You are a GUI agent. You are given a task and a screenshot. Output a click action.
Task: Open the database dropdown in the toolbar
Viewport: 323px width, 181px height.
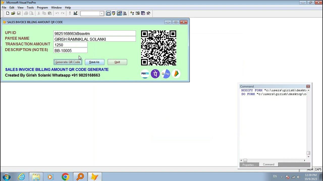pos(101,14)
